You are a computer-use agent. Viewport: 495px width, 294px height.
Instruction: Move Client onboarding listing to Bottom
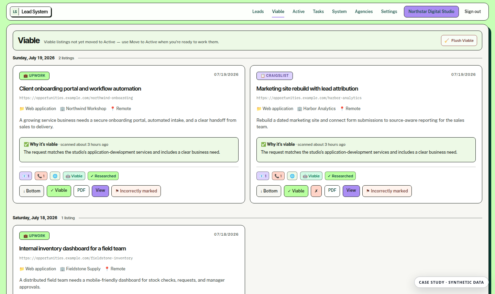click(32, 191)
